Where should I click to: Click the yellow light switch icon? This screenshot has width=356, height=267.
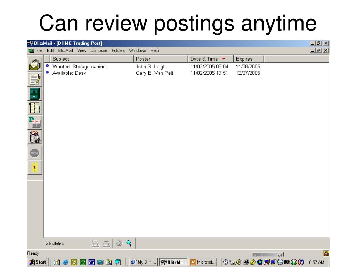[35, 168]
